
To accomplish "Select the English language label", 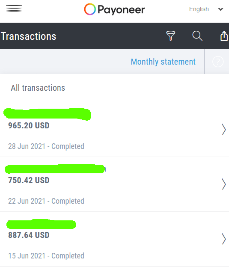I will click(199, 9).
